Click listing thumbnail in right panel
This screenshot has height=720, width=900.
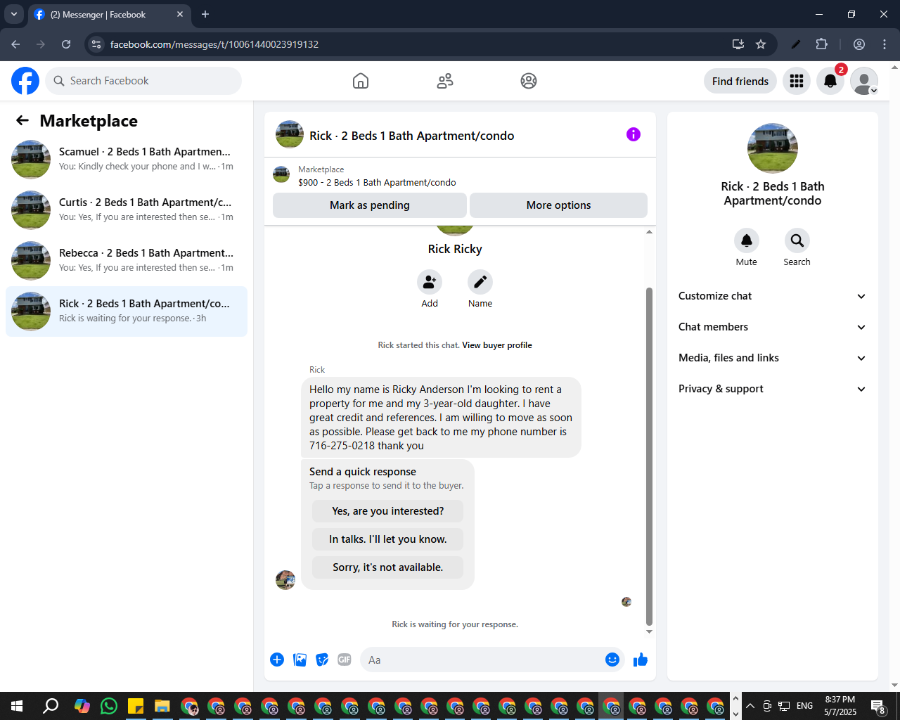pyautogui.click(x=773, y=148)
